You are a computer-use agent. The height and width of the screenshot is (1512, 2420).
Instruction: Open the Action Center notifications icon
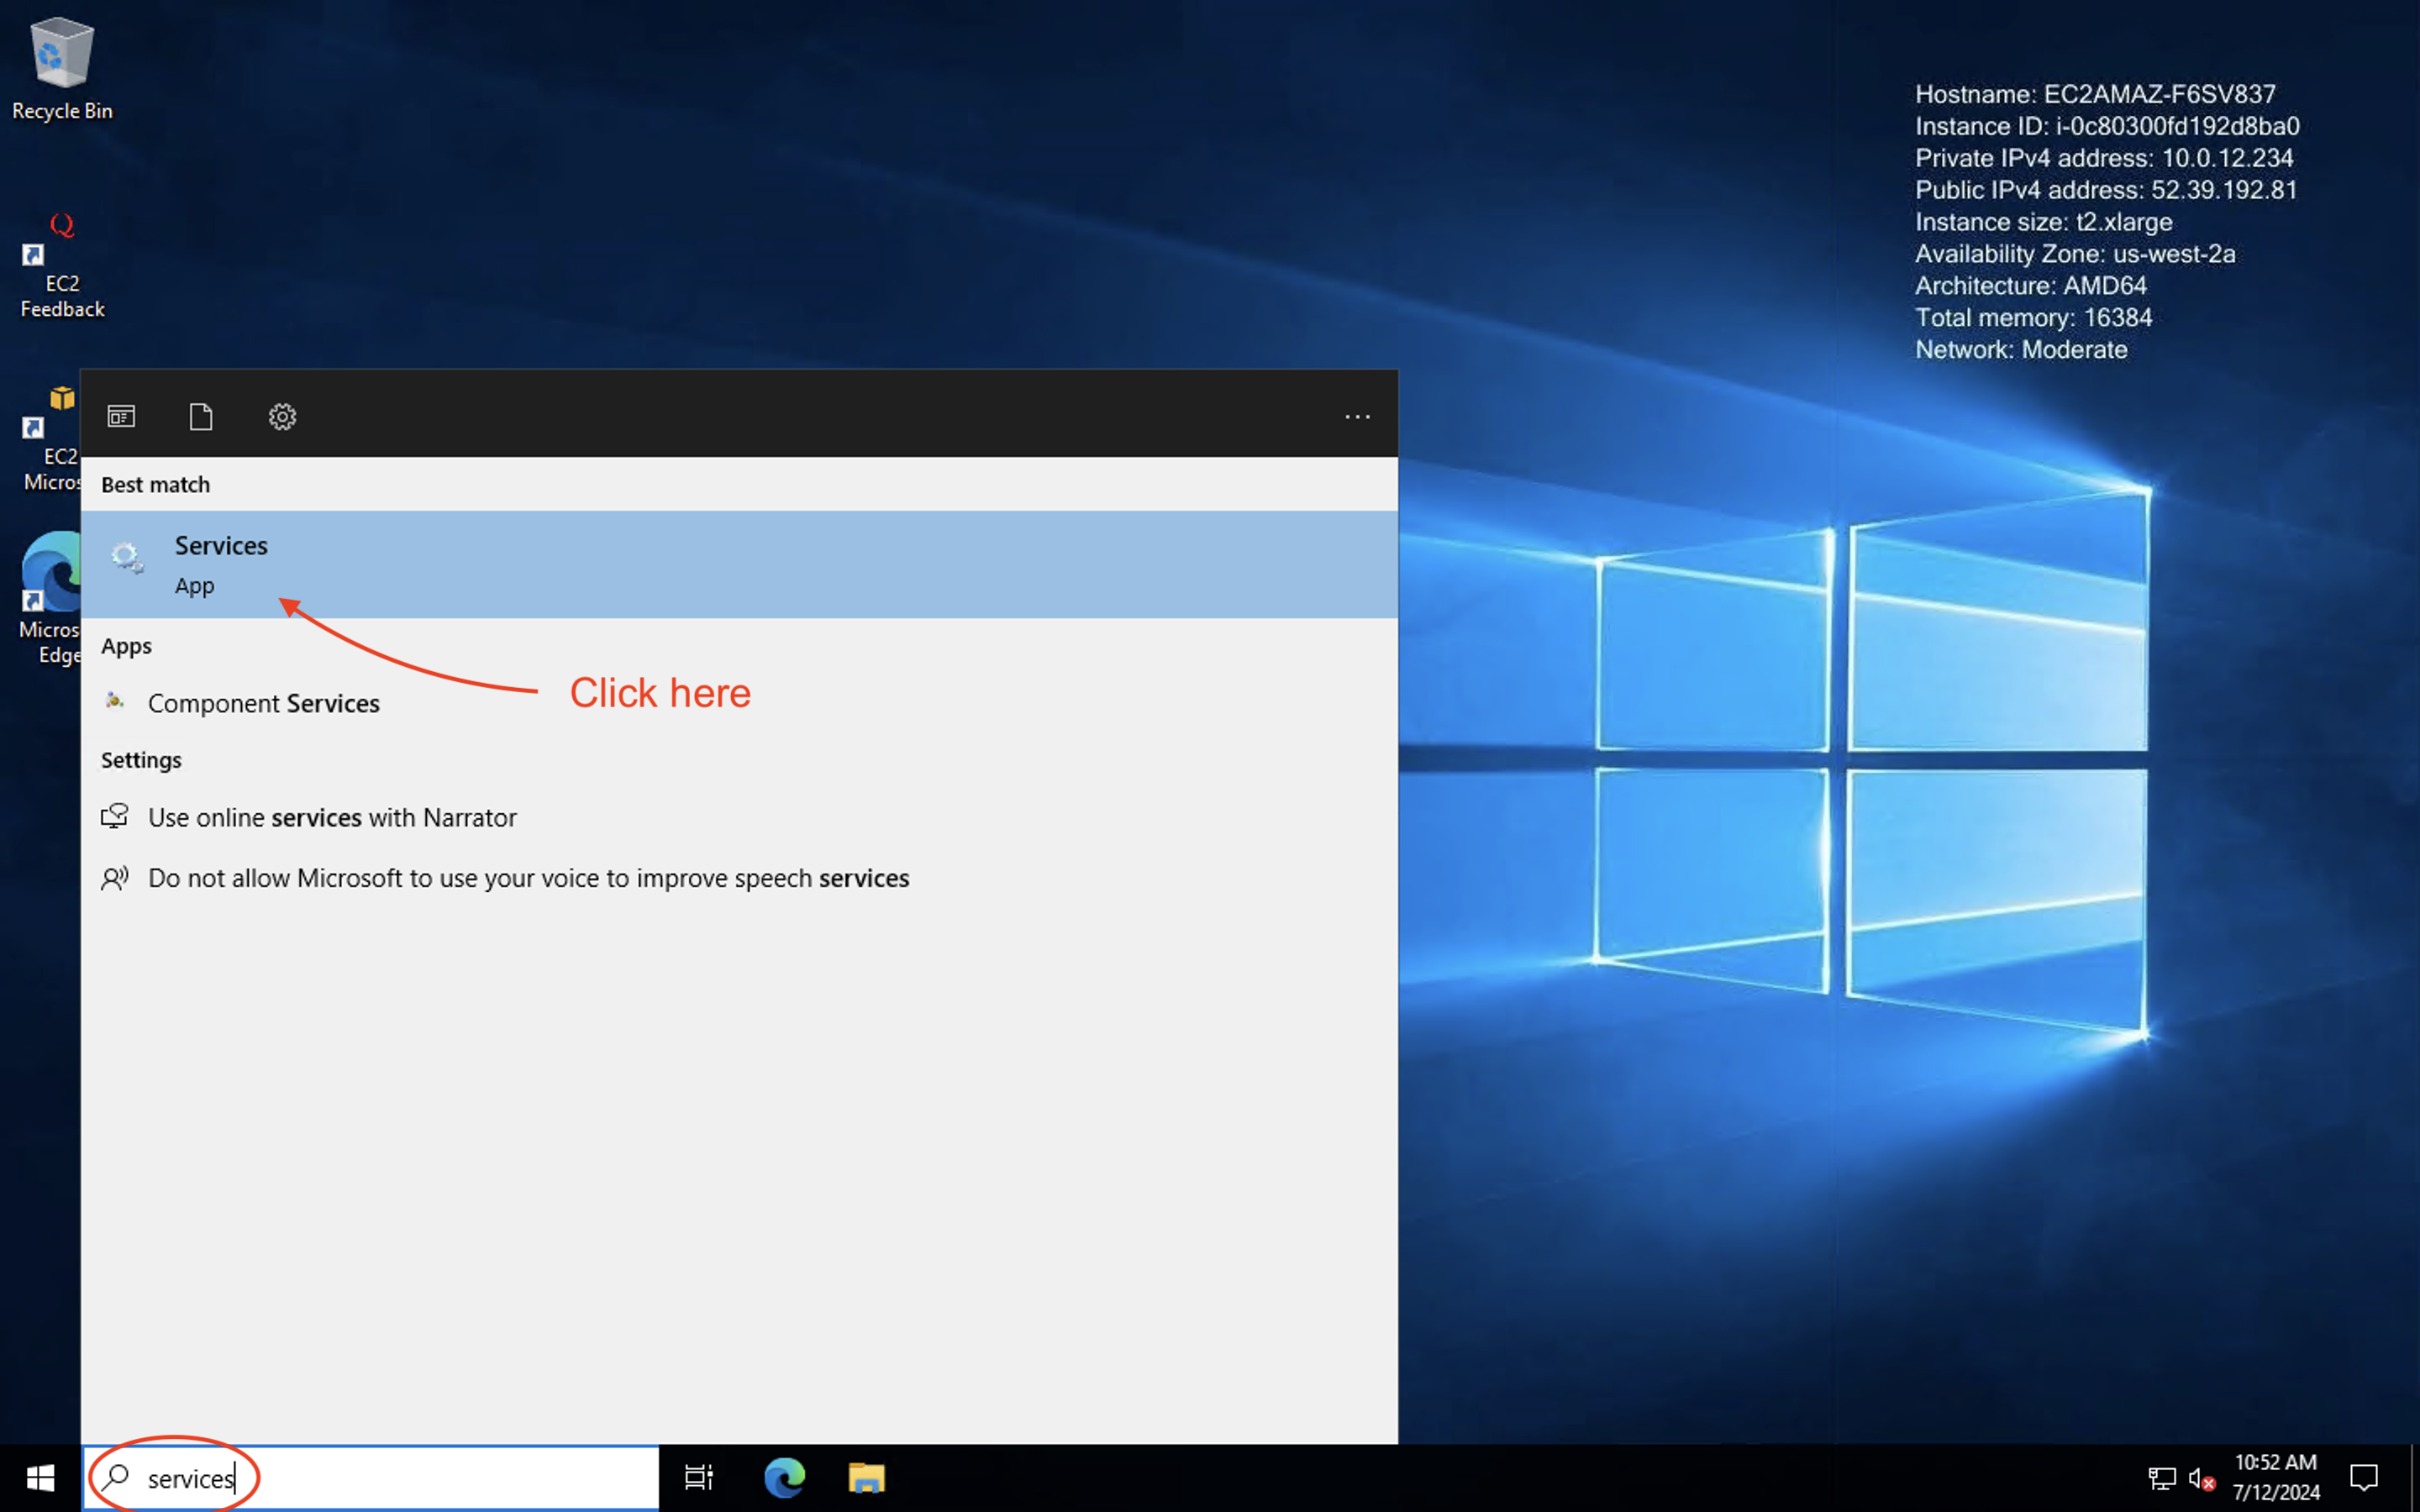(x=2364, y=1478)
